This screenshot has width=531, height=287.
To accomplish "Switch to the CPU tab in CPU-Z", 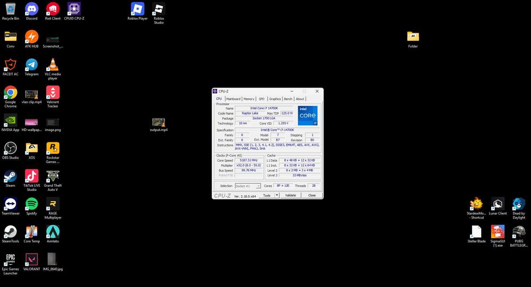I will (219, 99).
